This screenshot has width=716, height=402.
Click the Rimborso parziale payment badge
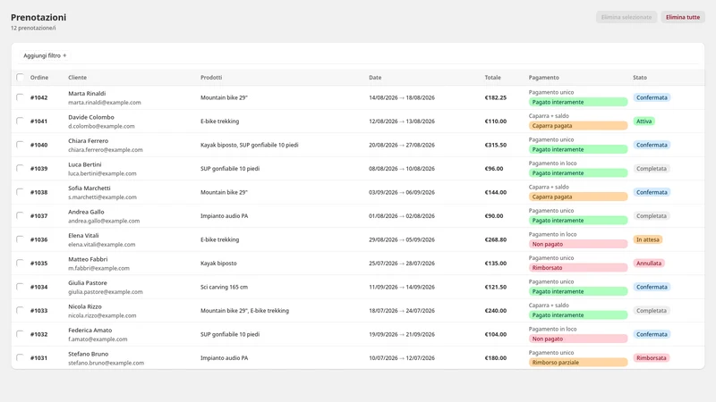pyautogui.click(x=578, y=363)
